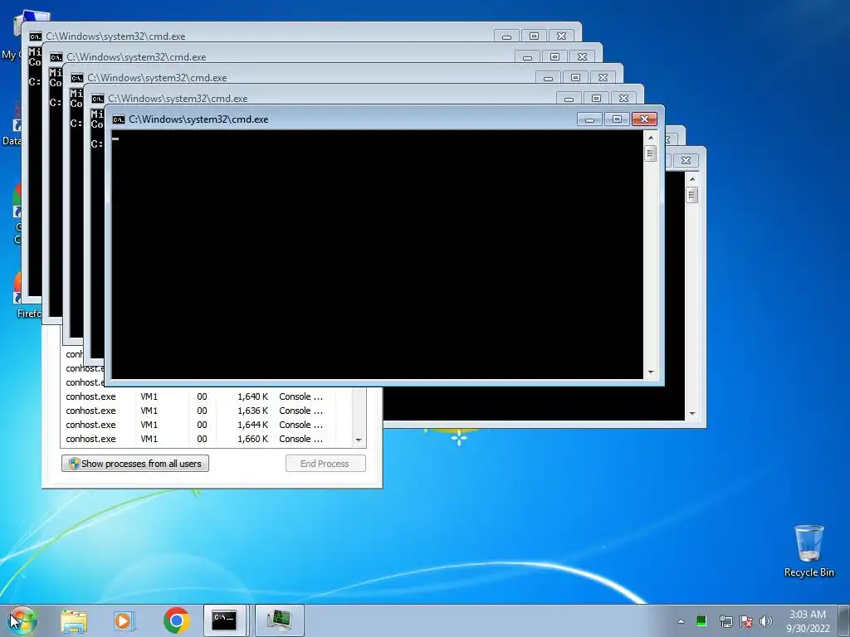Image resolution: width=850 pixels, height=637 pixels.
Task: Open the network status tray icon
Action: point(725,621)
